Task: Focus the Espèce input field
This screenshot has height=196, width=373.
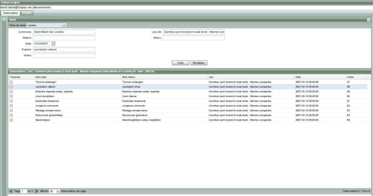Action: point(64,49)
